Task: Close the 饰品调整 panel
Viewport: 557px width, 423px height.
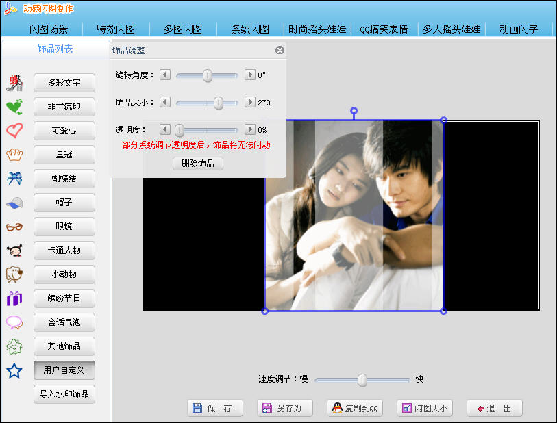Action: point(280,50)
